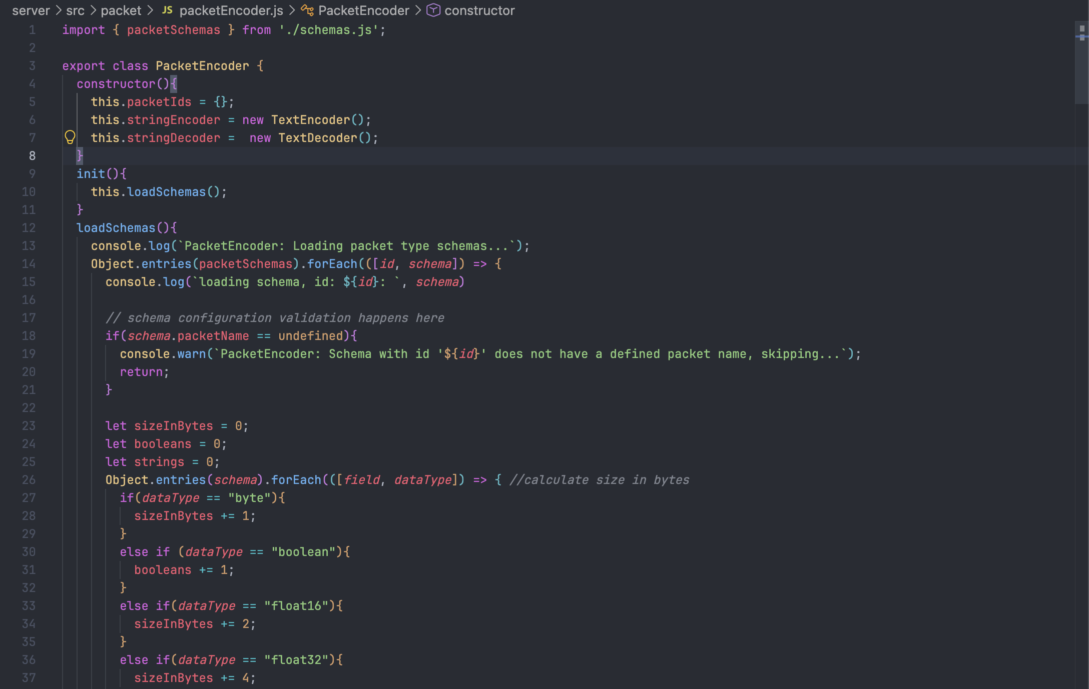Click chevron after 'packetEncoder.js' breadcrumb
The height and width of the screenshot is (689, 1089).
pyautogui.click(x=292, y=10)
